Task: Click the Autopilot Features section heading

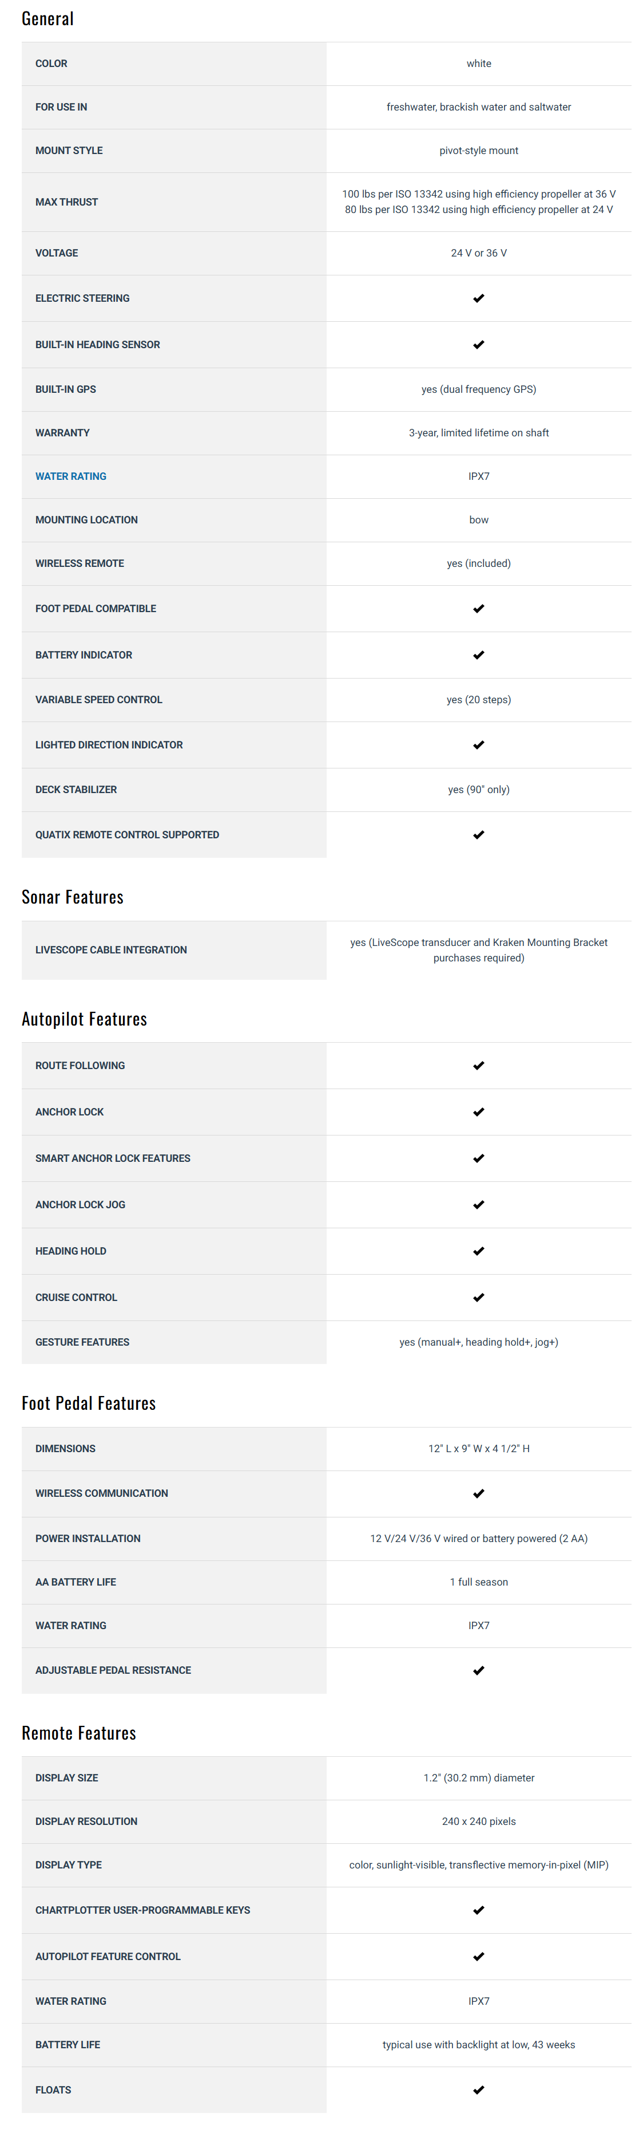Action: [84, 1019]
